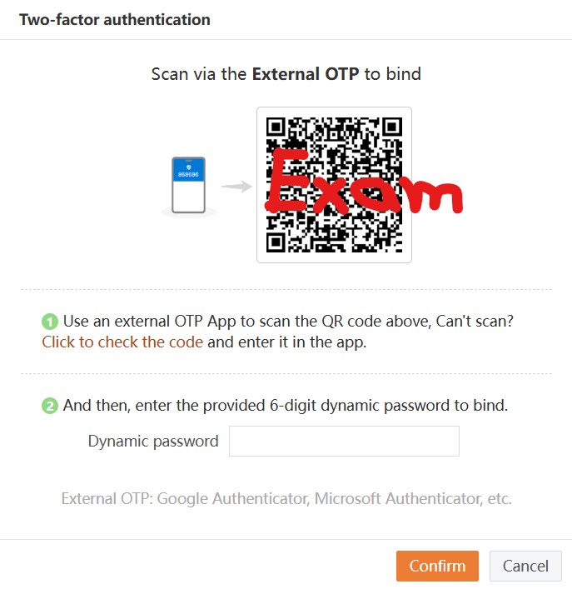This screenshot has height=589, width=572.
Task: Focus the Dynamic password input field
Action: point(344,442)
